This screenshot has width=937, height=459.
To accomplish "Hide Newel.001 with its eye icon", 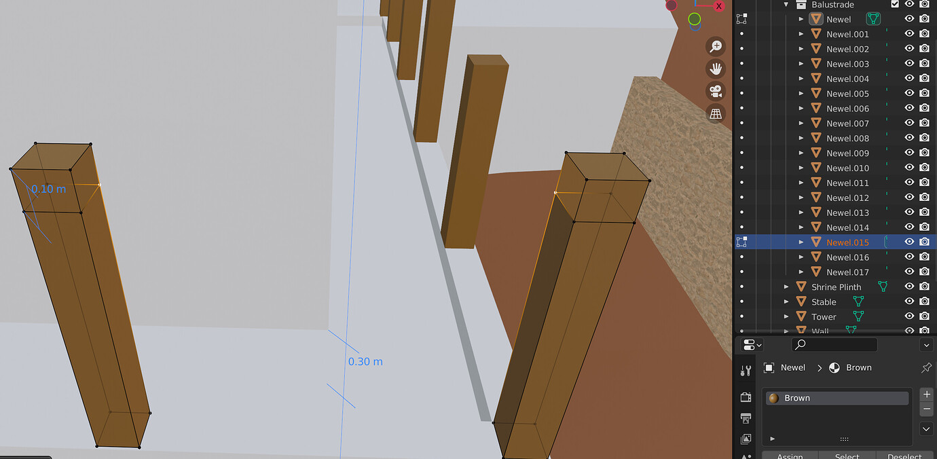I will [x=909, y=34].
